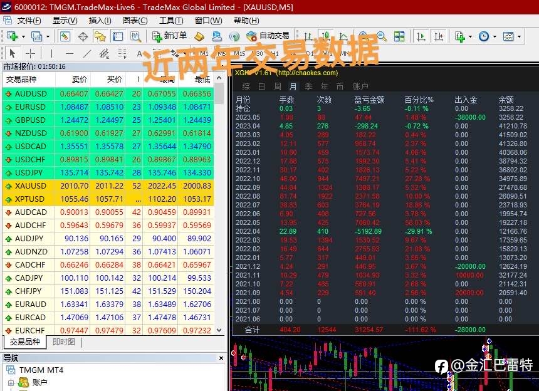
Task: Toggle chart auto scroll
Action: click(421, 36)
